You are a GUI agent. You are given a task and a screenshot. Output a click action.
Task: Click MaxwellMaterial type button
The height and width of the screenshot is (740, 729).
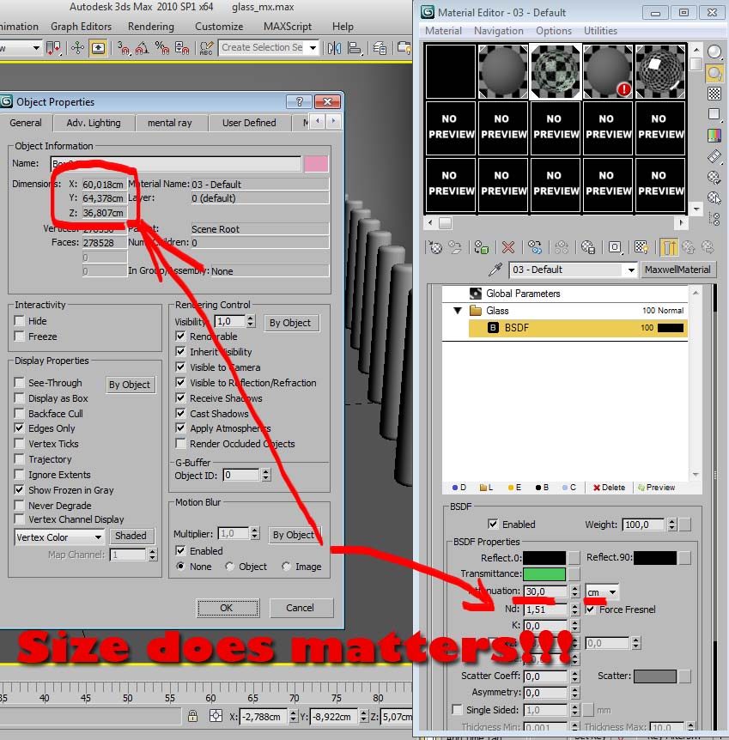coord(677,270)
